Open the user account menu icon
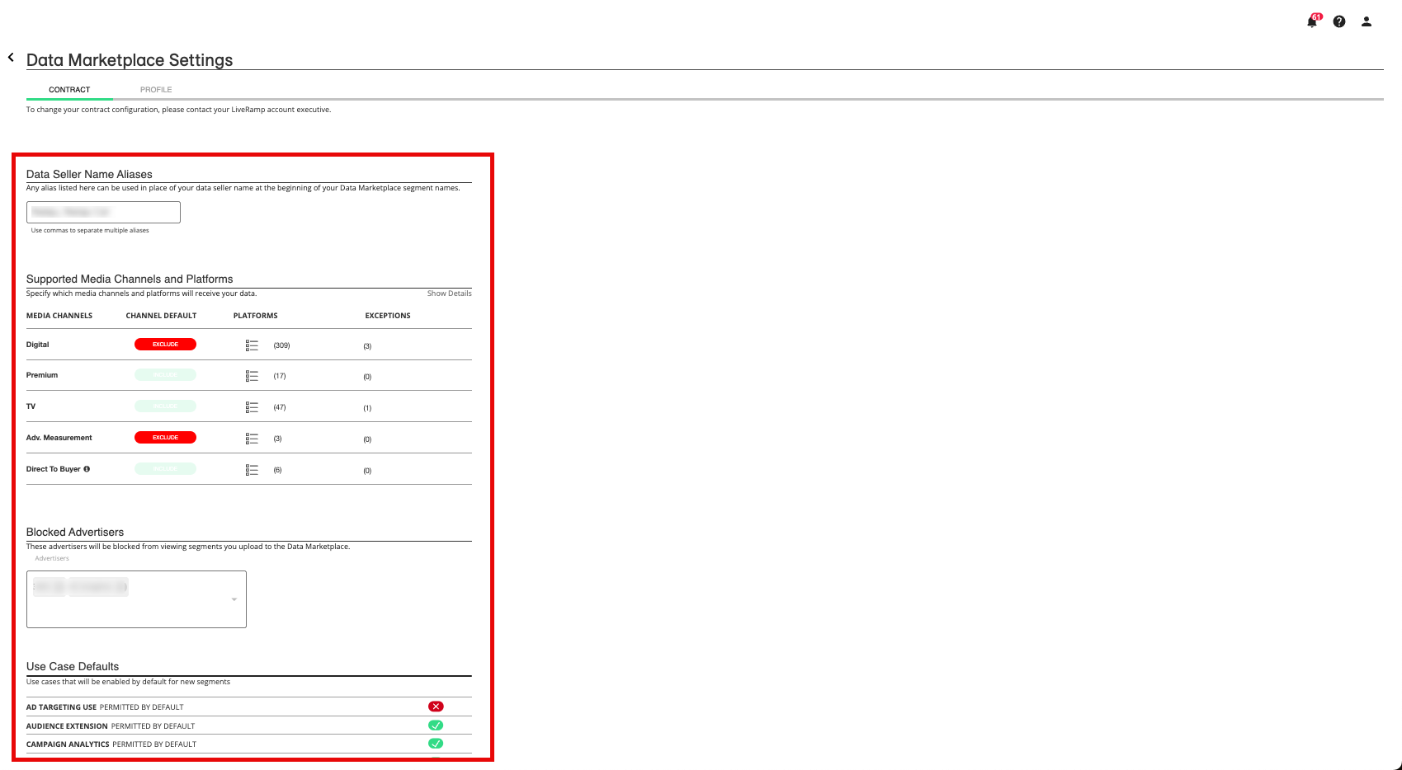Viewport: 1402px width, 770px height. (1367, 21)
